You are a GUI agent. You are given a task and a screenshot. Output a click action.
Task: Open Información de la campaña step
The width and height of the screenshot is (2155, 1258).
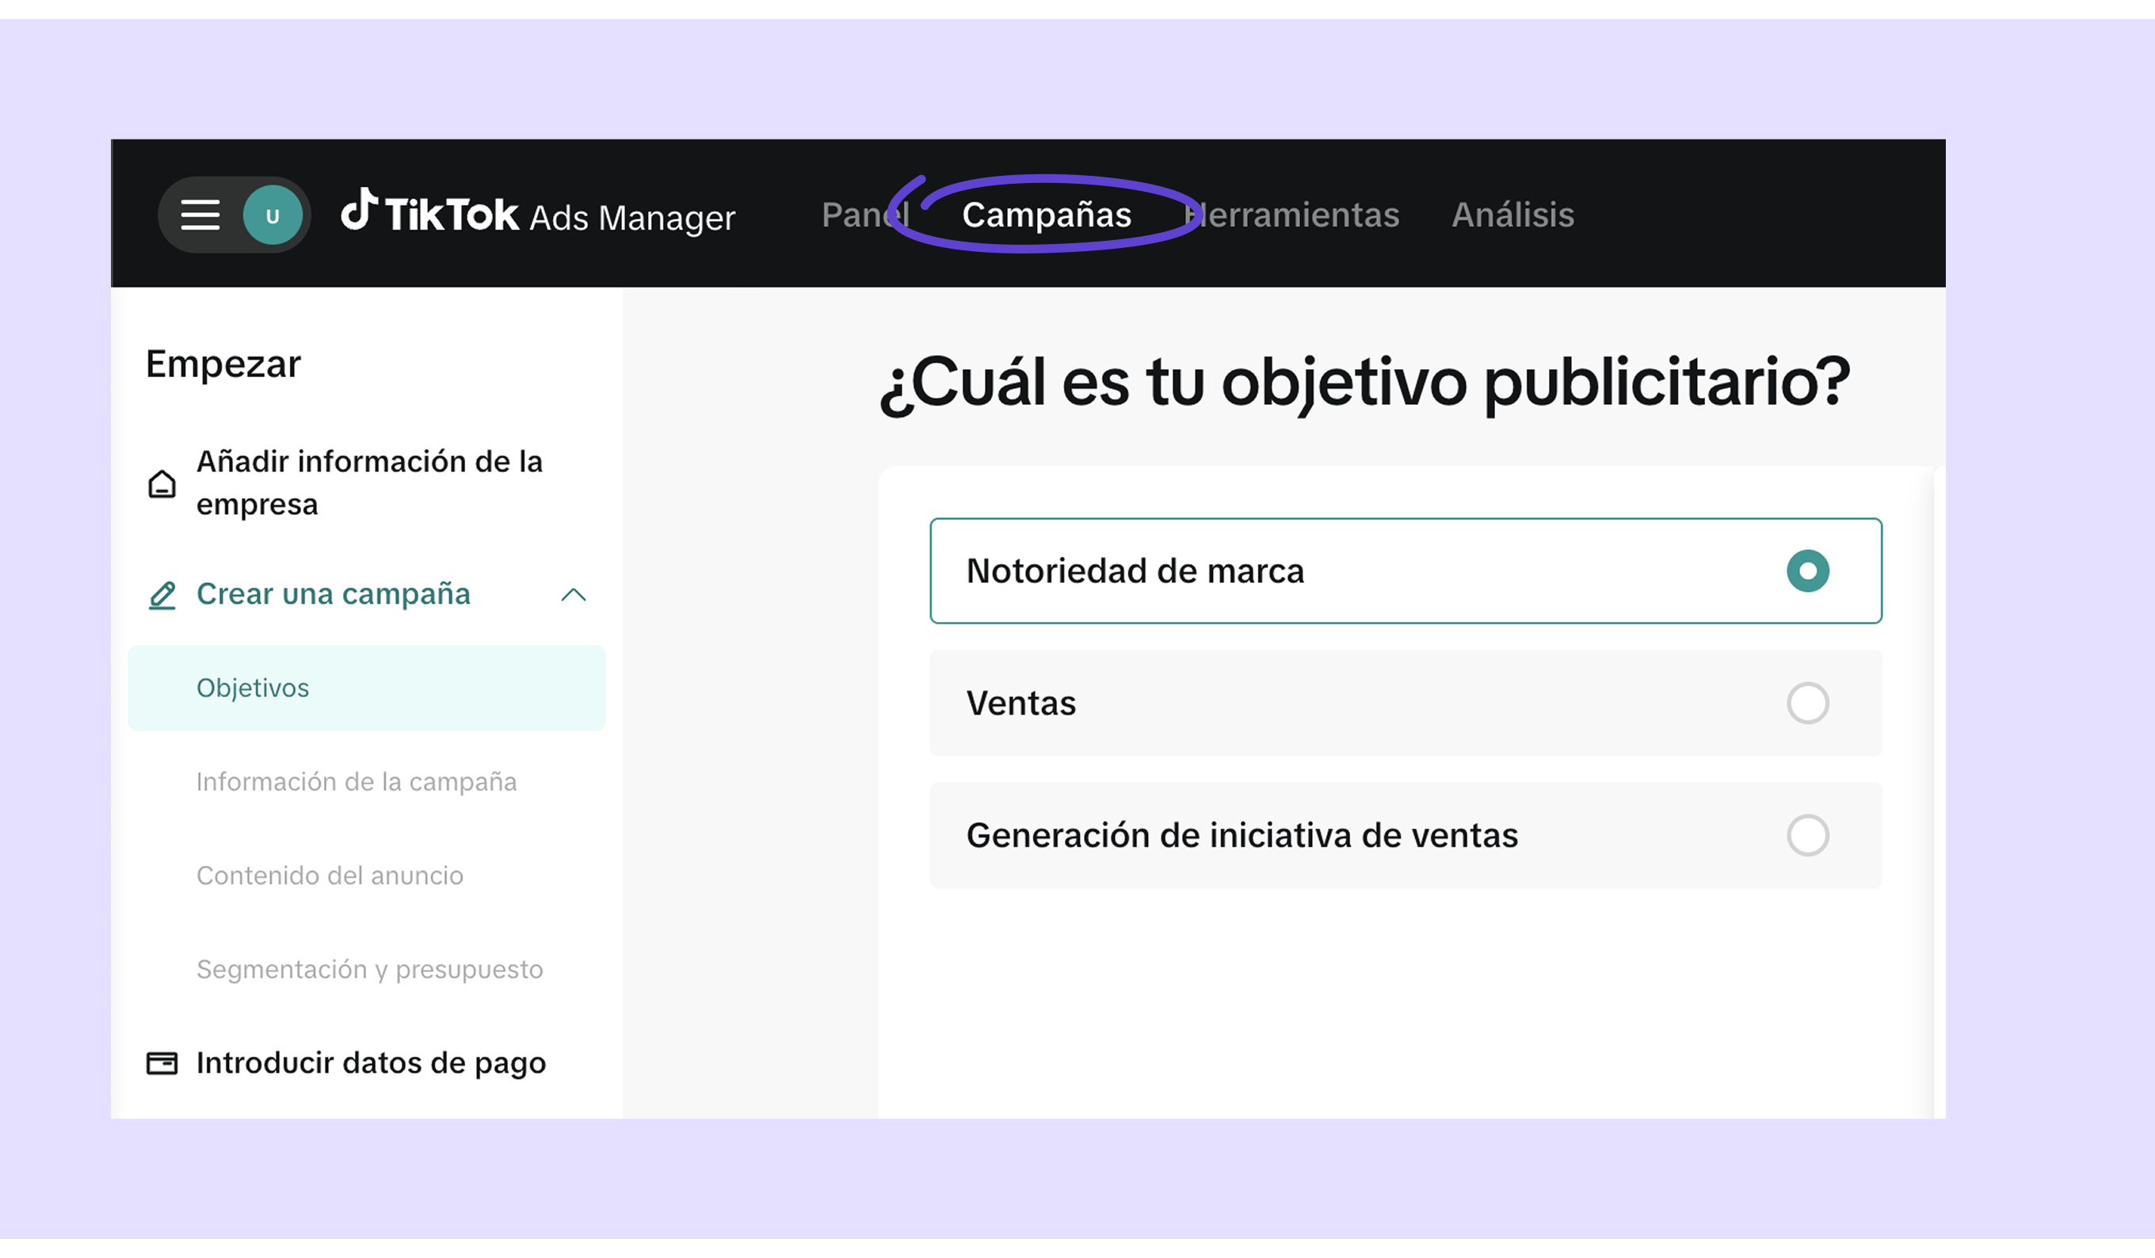click(356, 782)
